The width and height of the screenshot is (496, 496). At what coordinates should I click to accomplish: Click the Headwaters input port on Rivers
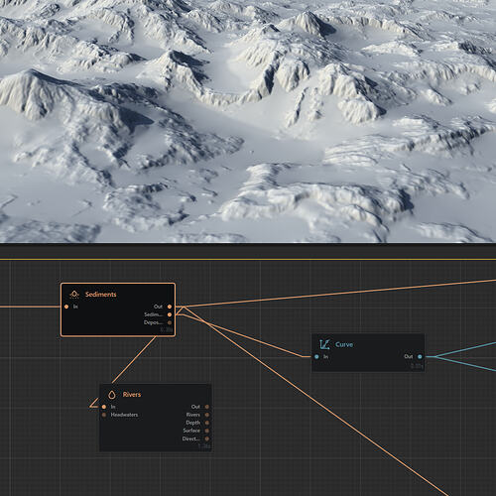point(104,415)
